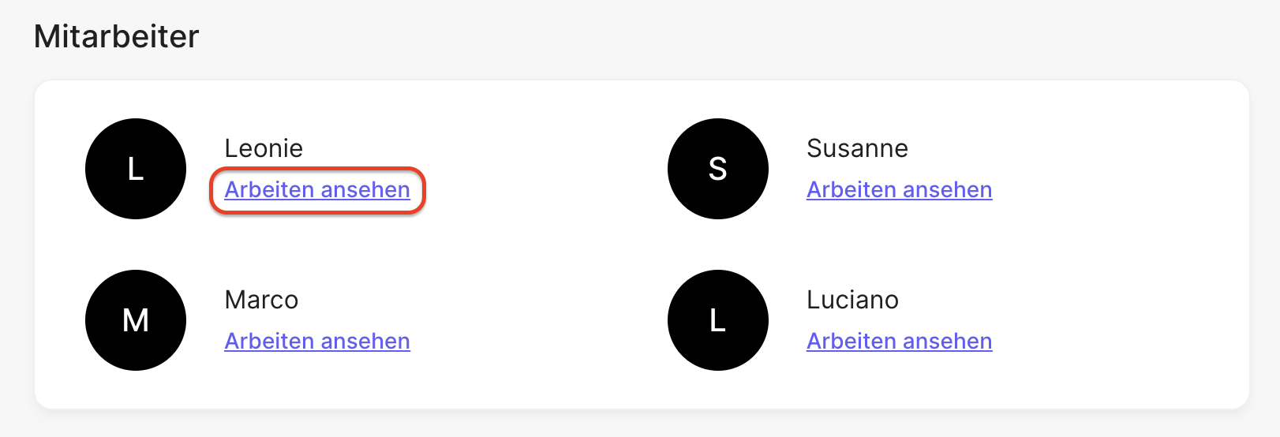Screen dimensions: 1280x437
Task: Follow the link beneath Susanne's name
Action: pyautogui.click(x=899, y=190)
